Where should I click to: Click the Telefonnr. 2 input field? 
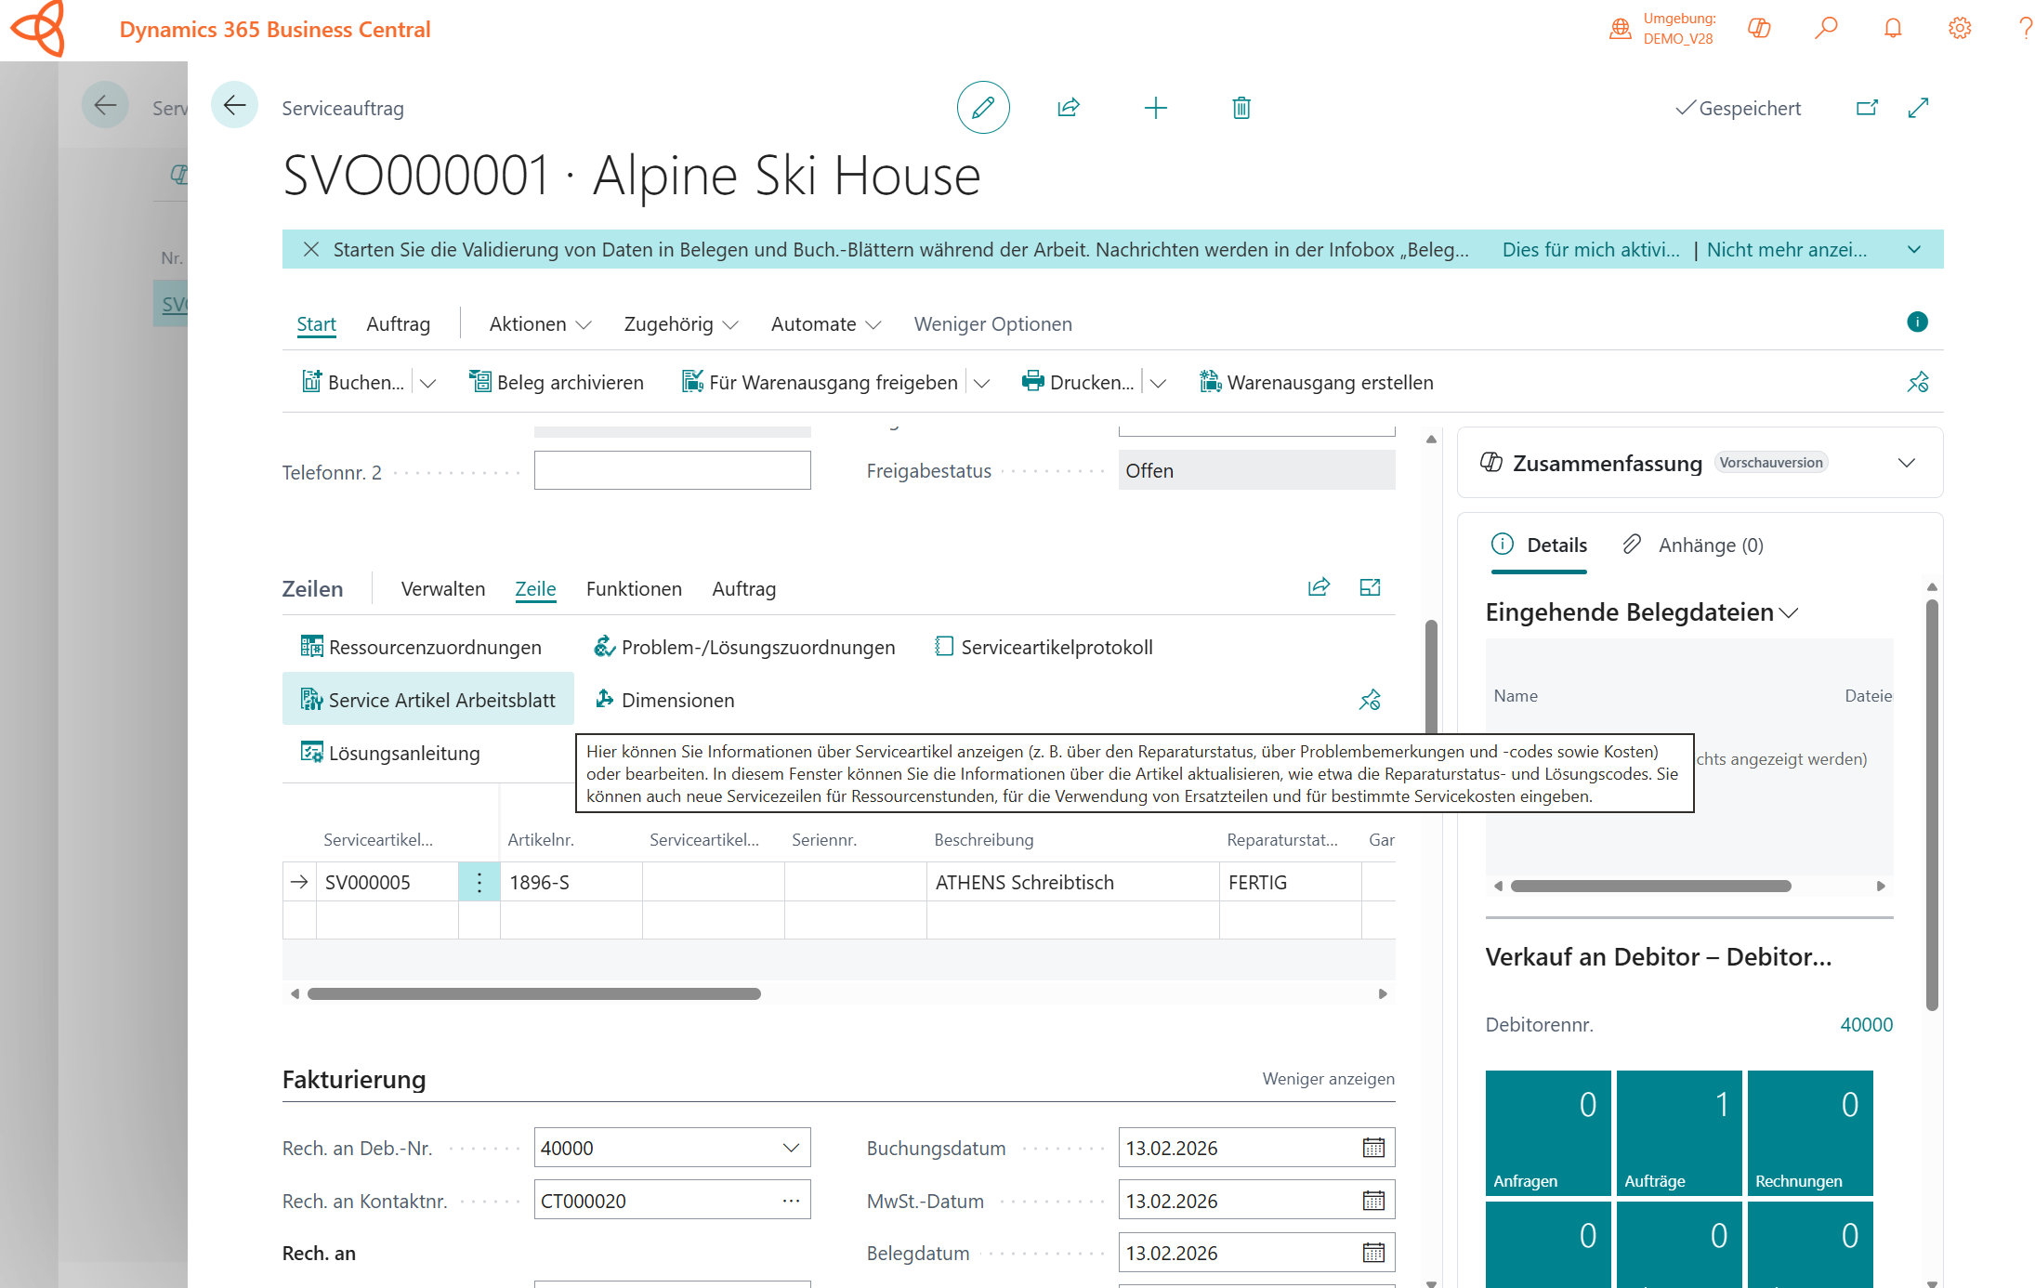(672, 470)
